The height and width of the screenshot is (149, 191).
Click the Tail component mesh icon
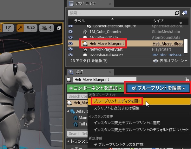click(x=76, y=124)
